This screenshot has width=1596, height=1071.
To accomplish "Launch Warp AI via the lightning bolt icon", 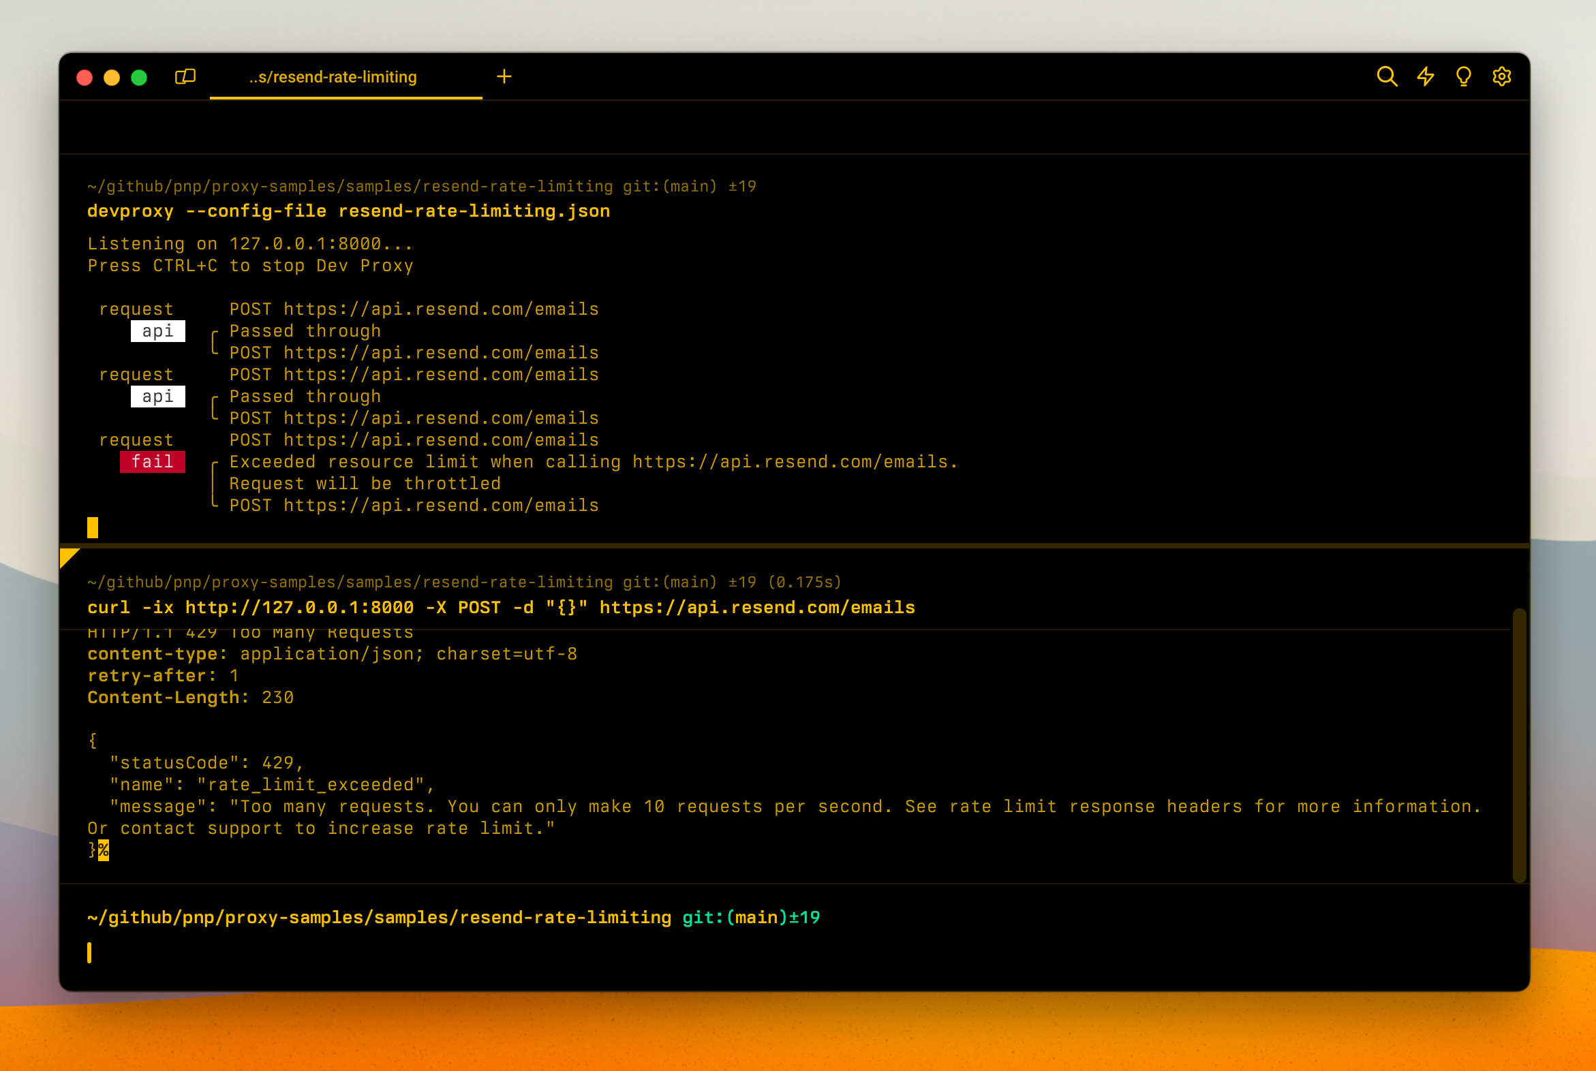I will [1425, 77].
